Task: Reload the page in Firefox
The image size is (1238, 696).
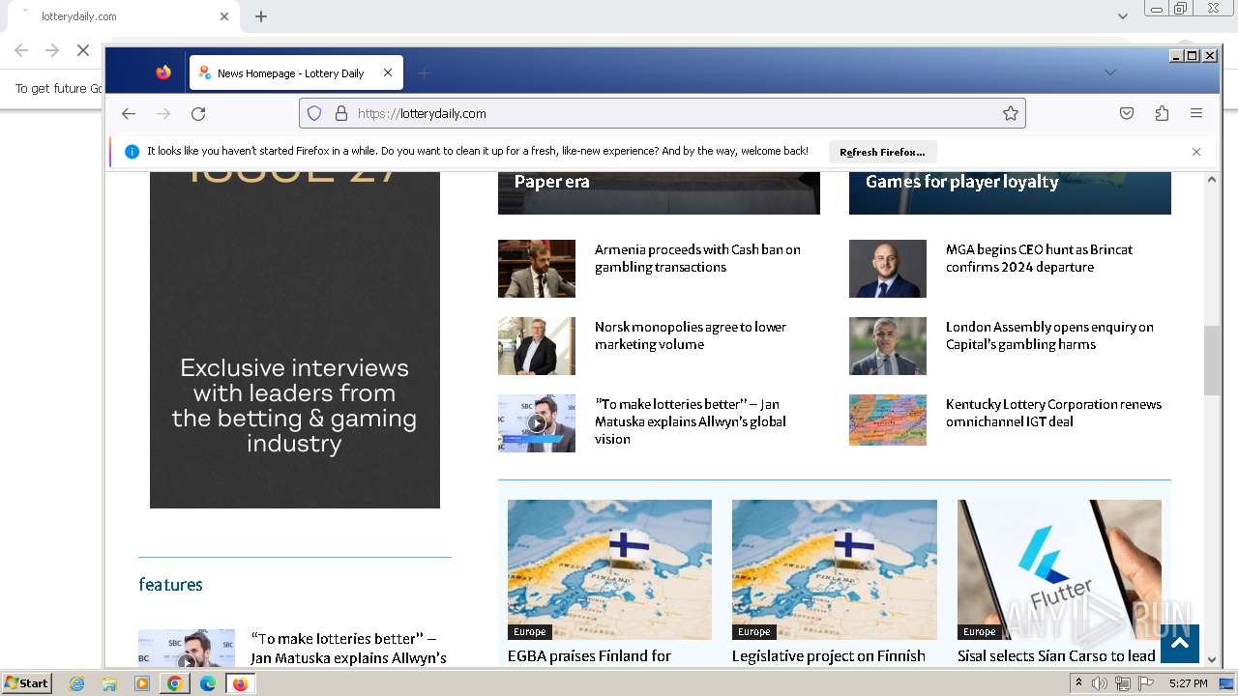Action: 198,113
